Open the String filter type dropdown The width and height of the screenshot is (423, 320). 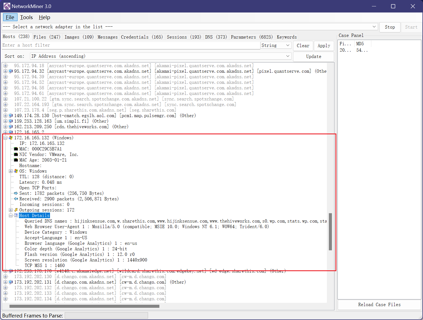[x=288, y=45]
